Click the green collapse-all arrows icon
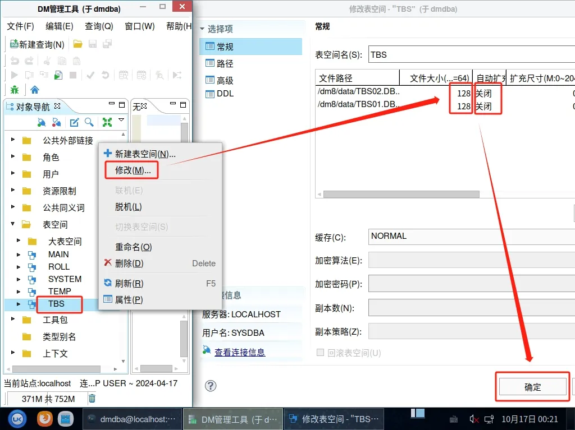575x430 pixels. pyautogui.click(x=107, y=122)
